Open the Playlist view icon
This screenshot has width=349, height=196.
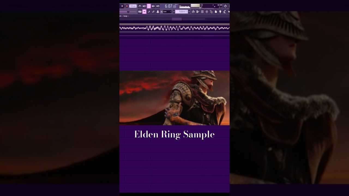[x=193, y=12]
